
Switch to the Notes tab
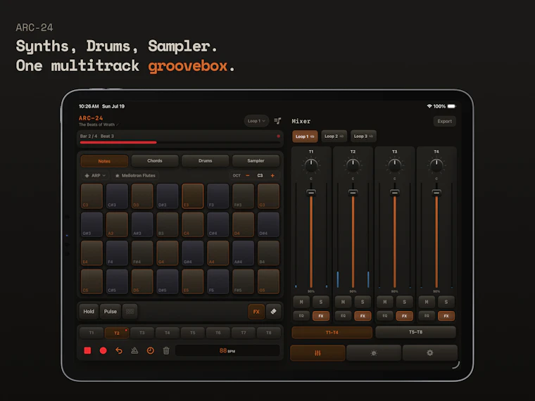104,161
